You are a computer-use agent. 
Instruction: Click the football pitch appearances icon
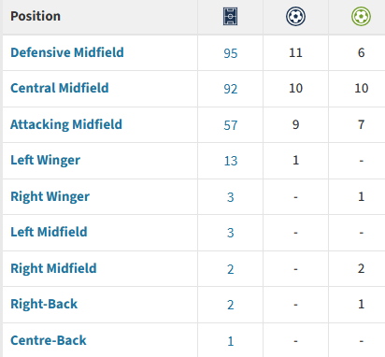click(230, 16)
